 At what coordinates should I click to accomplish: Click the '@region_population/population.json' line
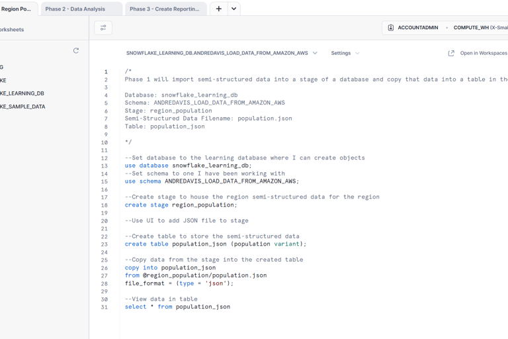point(196,275)
